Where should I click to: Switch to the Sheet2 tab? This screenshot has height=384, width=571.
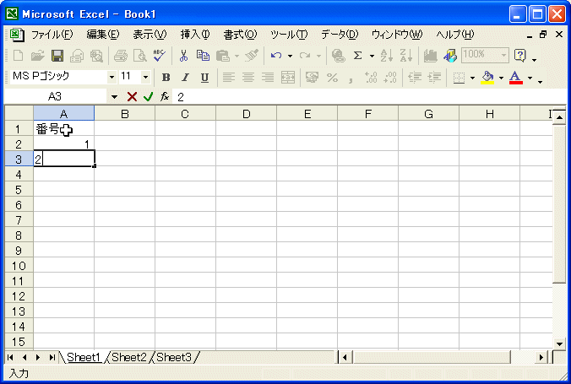pos(128,358)
